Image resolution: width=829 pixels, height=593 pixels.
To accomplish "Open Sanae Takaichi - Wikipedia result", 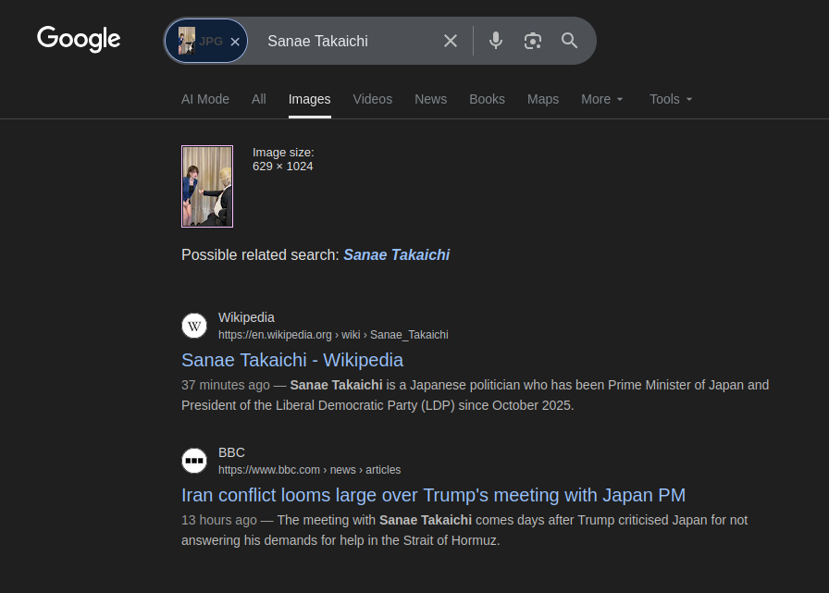I will pyautogui.click(x=292, y=360).
